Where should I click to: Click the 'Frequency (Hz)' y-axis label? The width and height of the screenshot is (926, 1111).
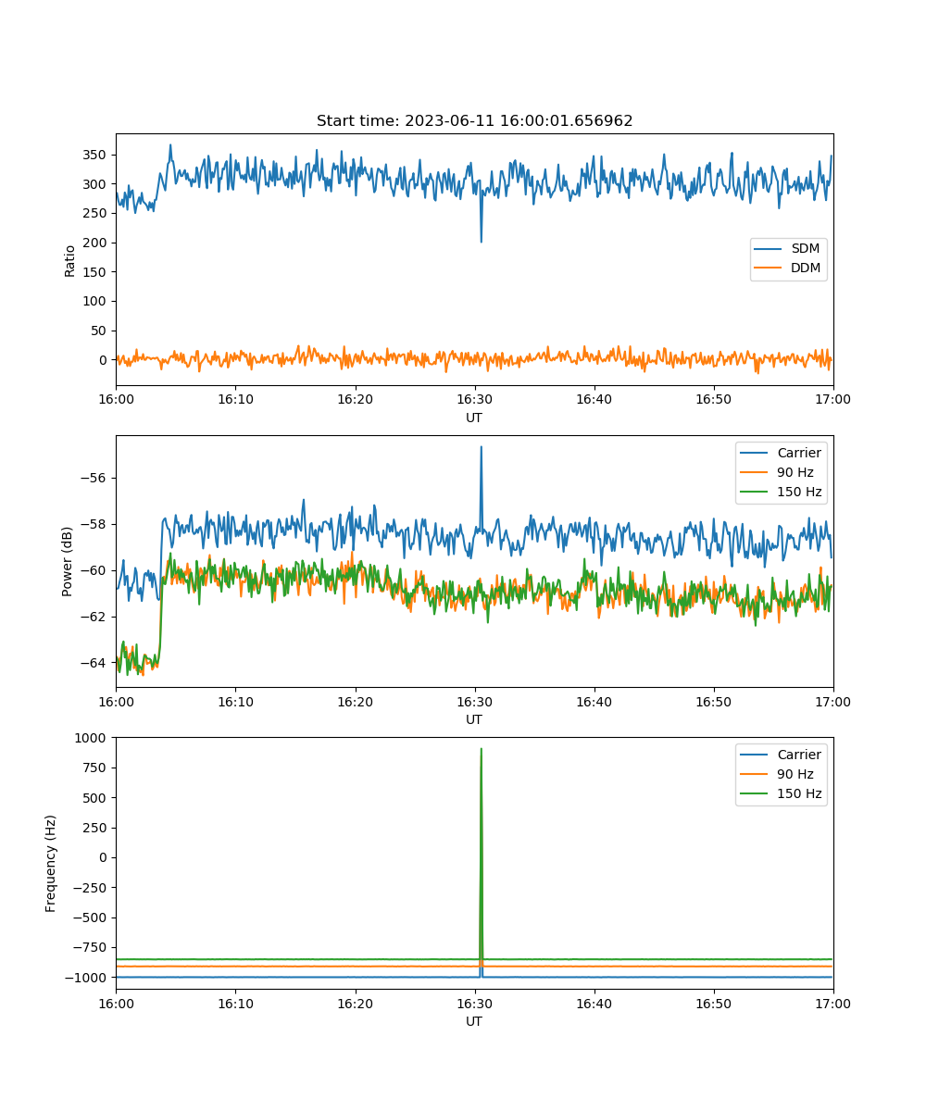tap(51, 864)
